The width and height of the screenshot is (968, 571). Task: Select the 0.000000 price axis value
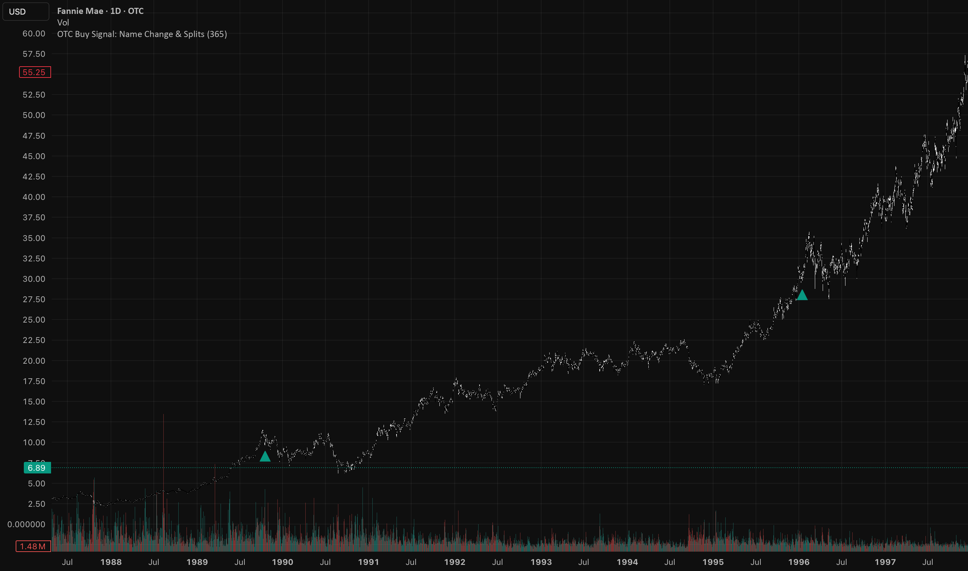[x=27, y=524]
